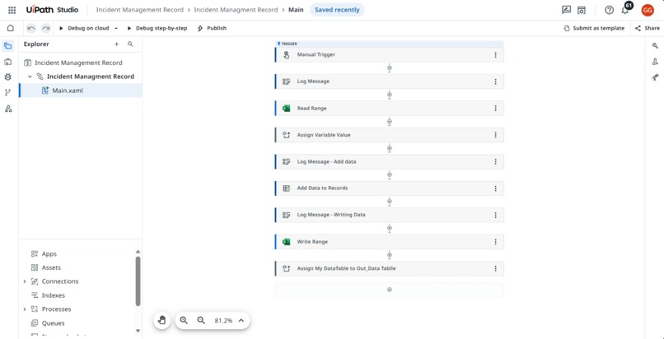Screen dimensions: 664x339
Task: Open Incident Managment Record breadcrumb
Action: click(236, 10)
